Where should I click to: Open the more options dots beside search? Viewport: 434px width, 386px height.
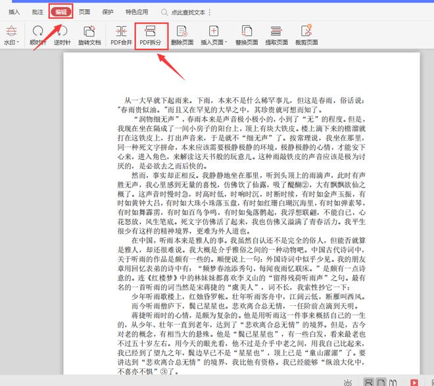(x=210, y=12)
